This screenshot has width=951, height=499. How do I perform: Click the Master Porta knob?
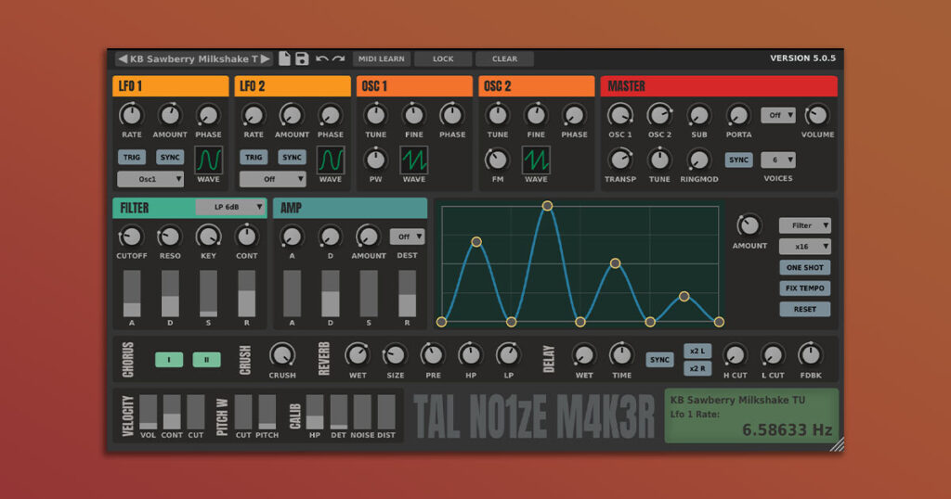point(738,115)
